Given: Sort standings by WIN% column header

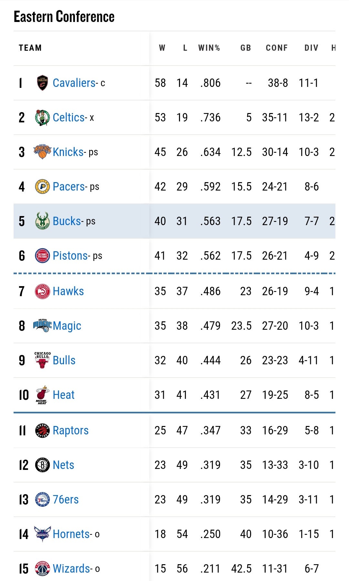Looking at the screenshot, I should (x=209, y=48).
